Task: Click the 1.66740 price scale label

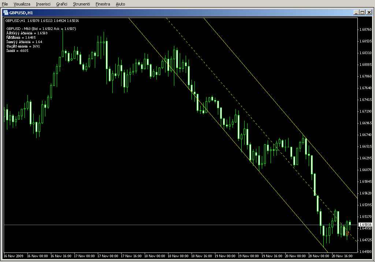Action: 365,135
